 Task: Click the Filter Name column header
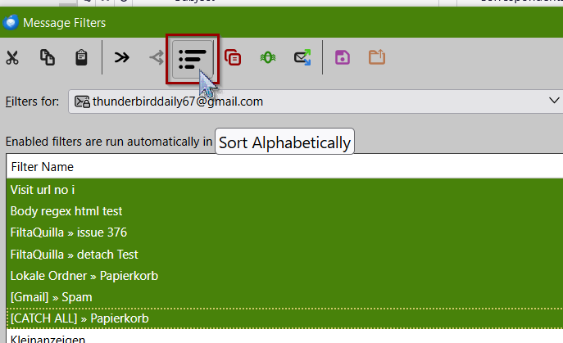pos(284,167)
